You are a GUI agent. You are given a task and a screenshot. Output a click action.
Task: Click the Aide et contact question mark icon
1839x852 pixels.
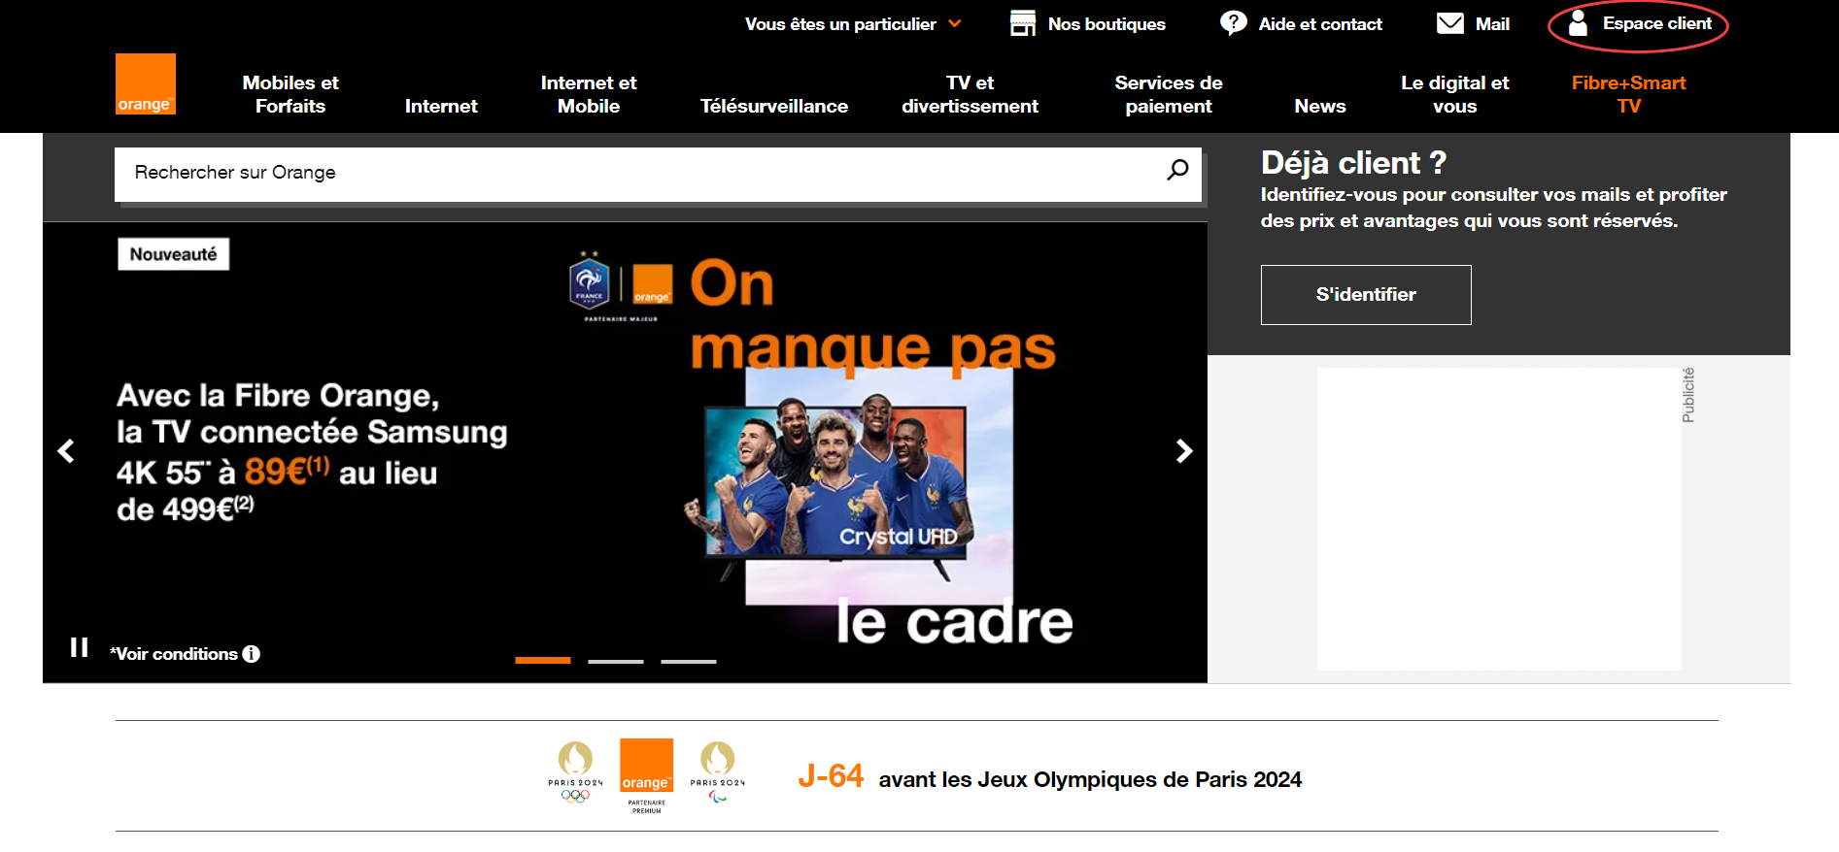click(1234, 23)
